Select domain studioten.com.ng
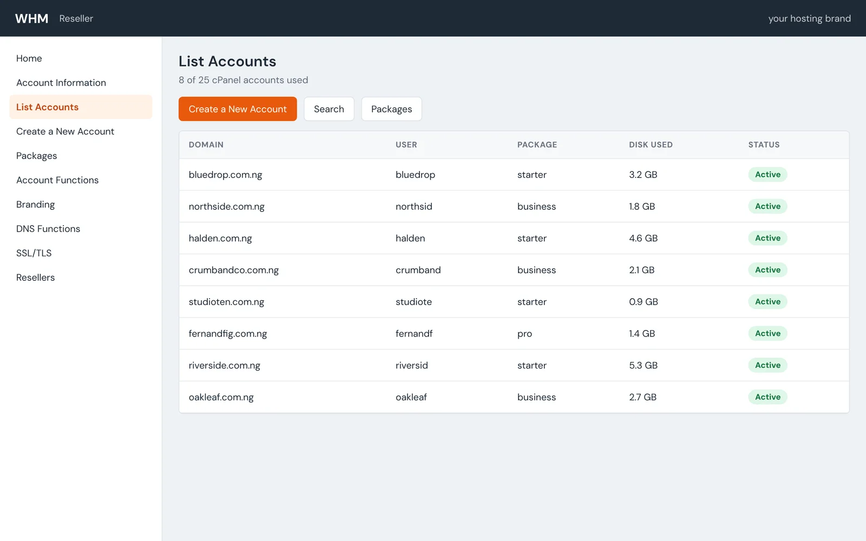 [226, 302]
